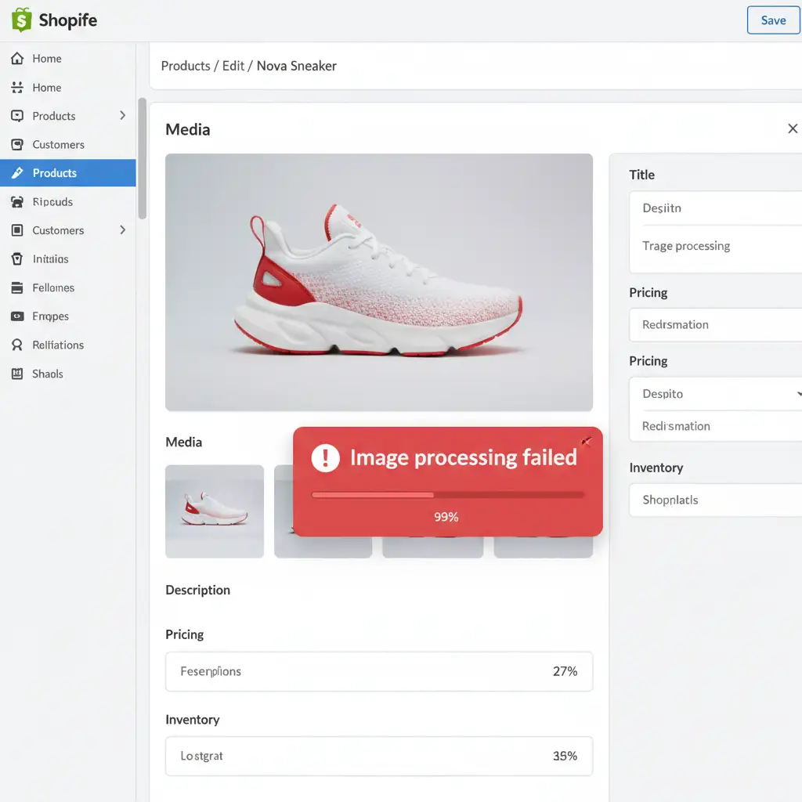Click the image processing progress bar
This screenshot has width=802, height=802.
tap(447, 495)
